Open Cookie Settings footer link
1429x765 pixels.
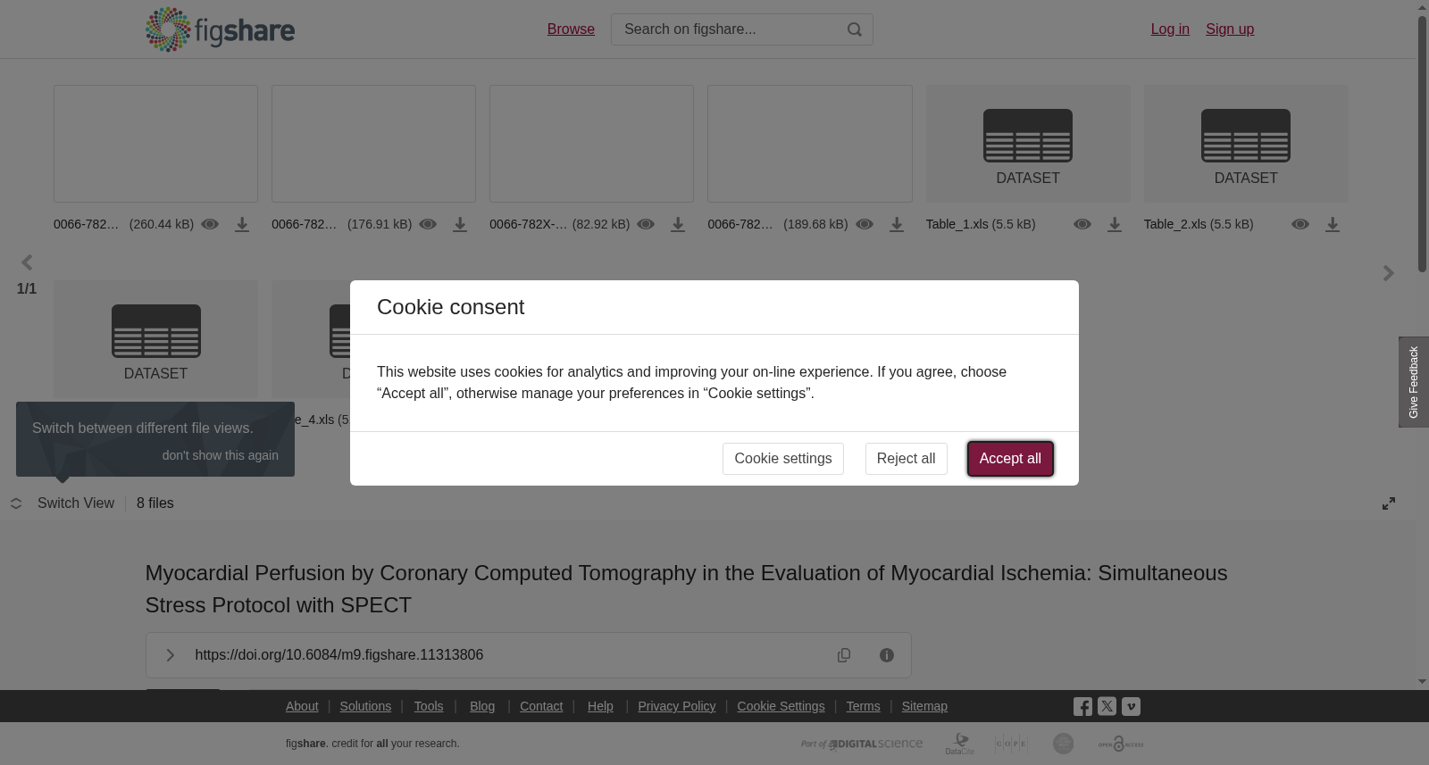click(781, 706)
